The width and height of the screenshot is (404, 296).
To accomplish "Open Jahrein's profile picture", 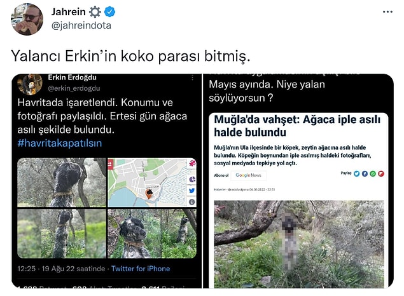I will coord(27,19).
